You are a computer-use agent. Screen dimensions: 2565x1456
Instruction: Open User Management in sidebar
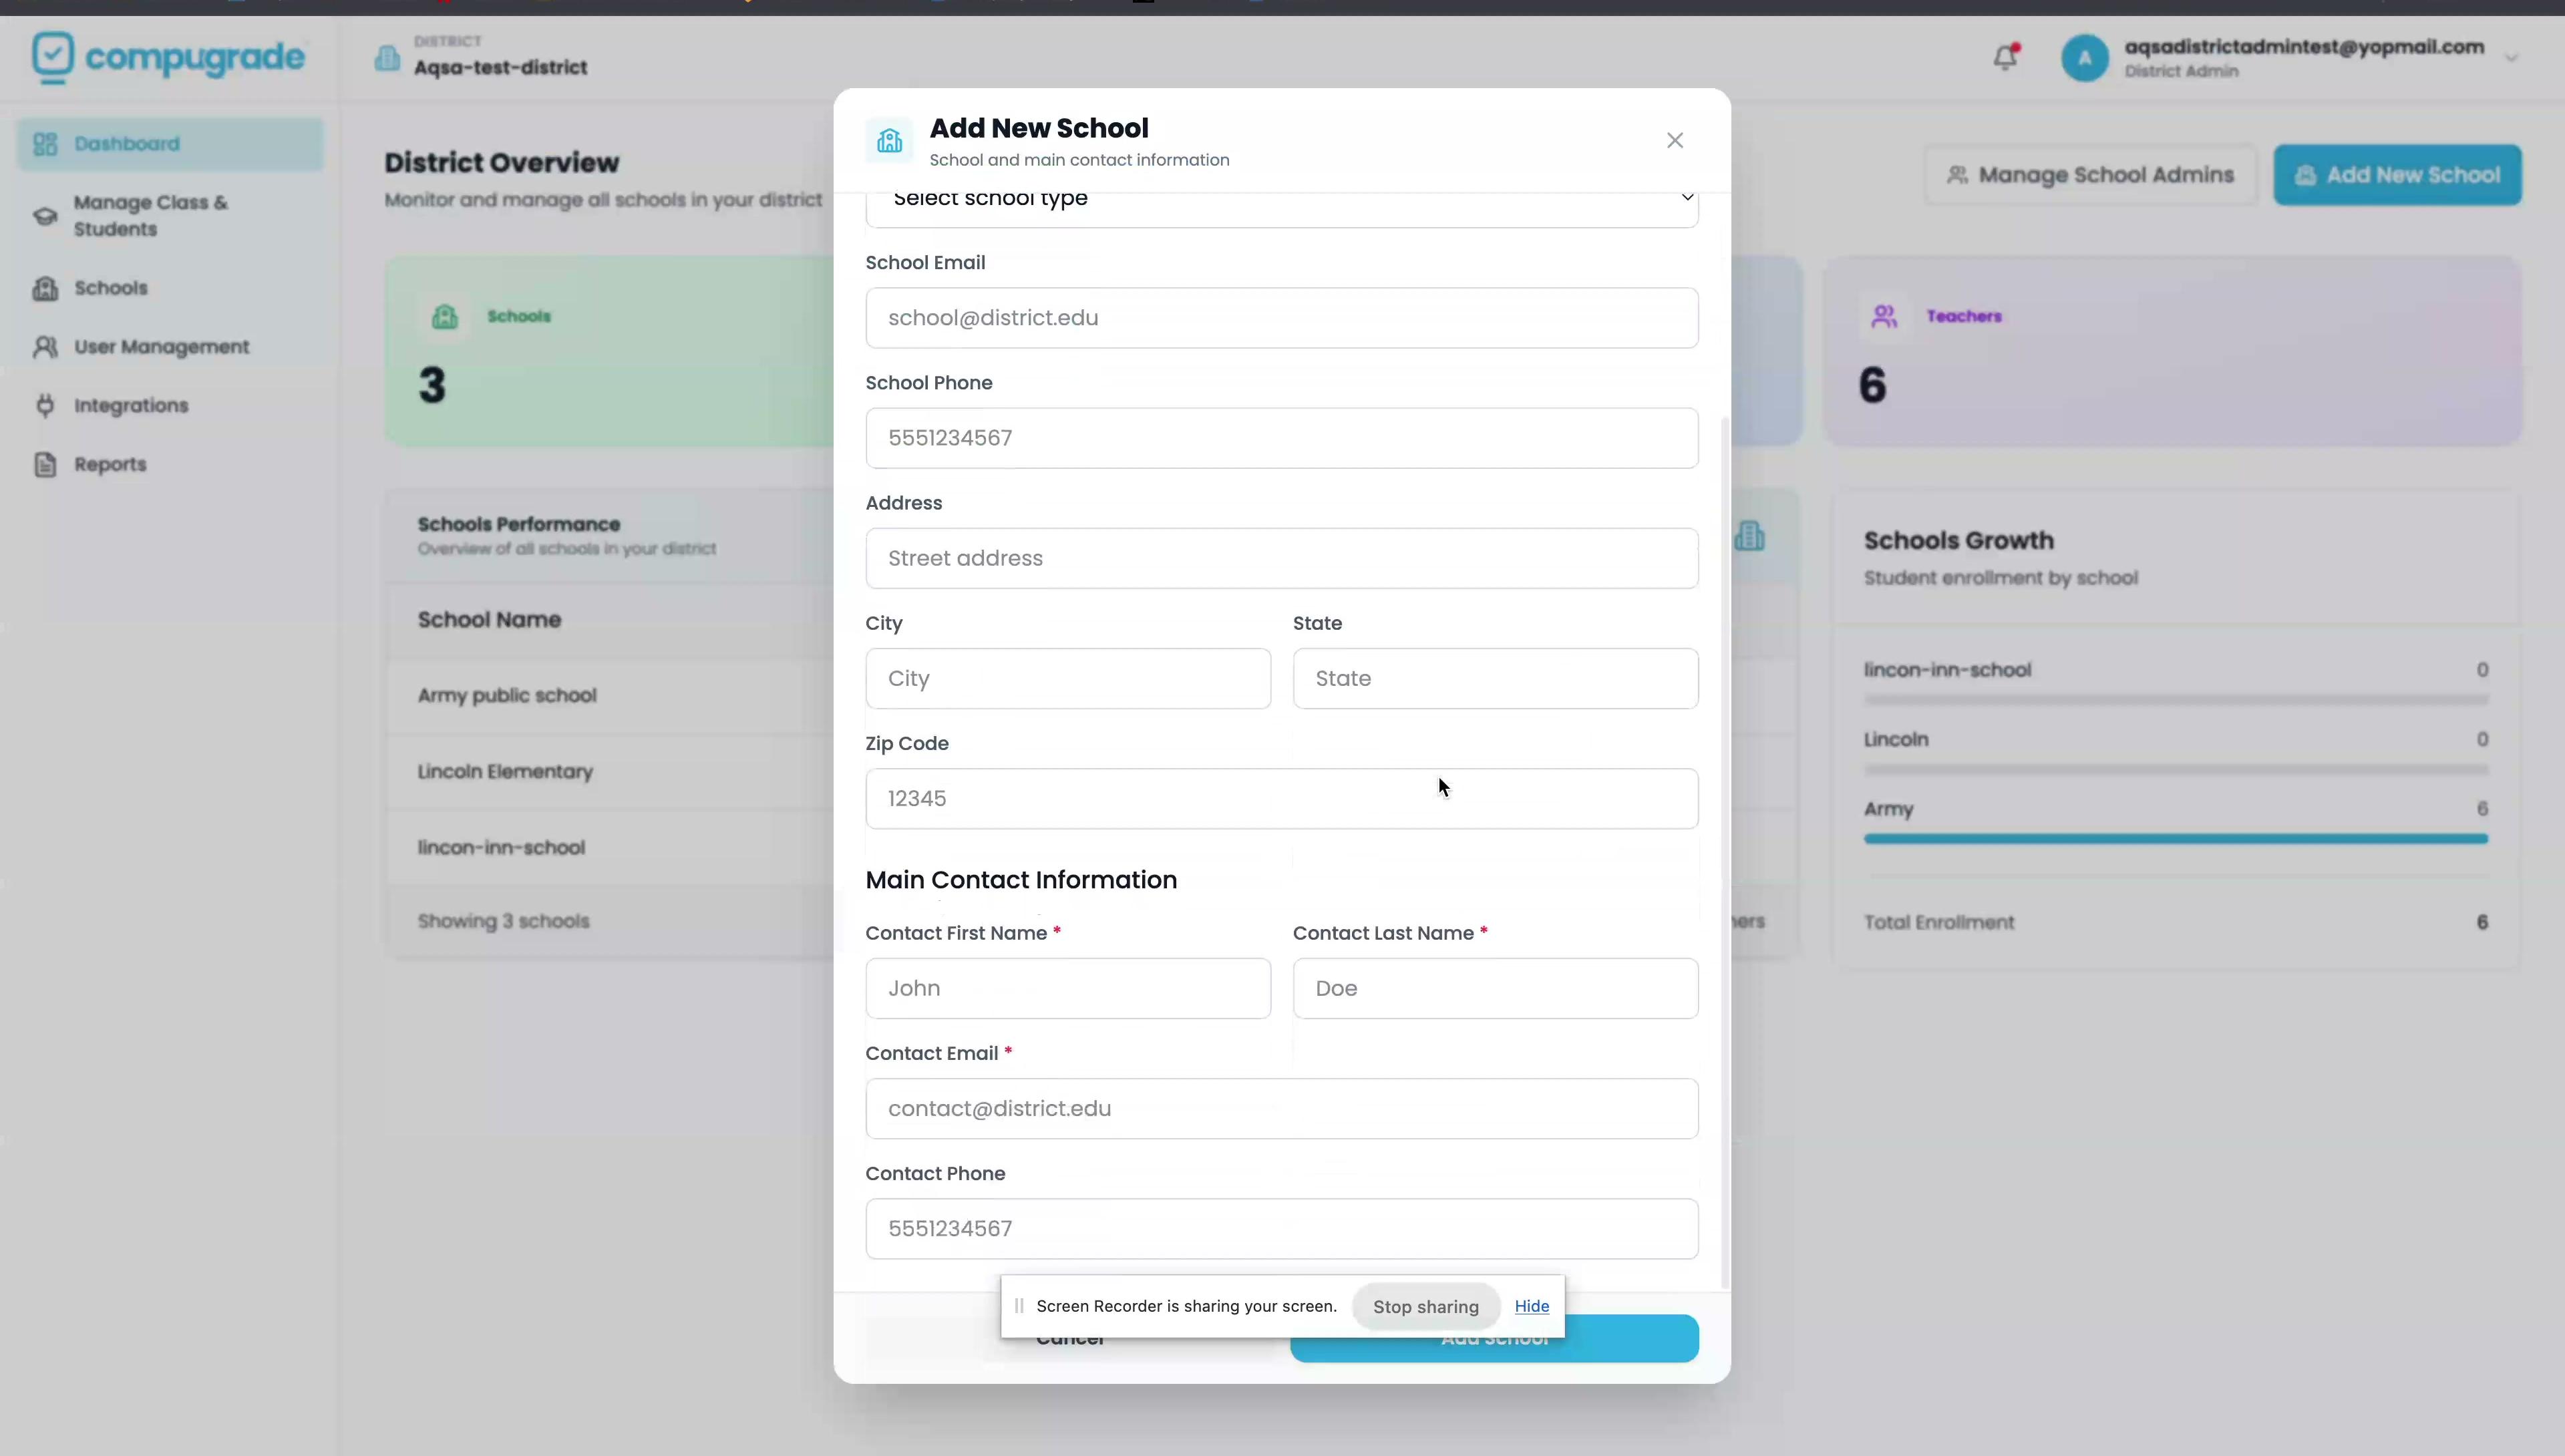170,347
